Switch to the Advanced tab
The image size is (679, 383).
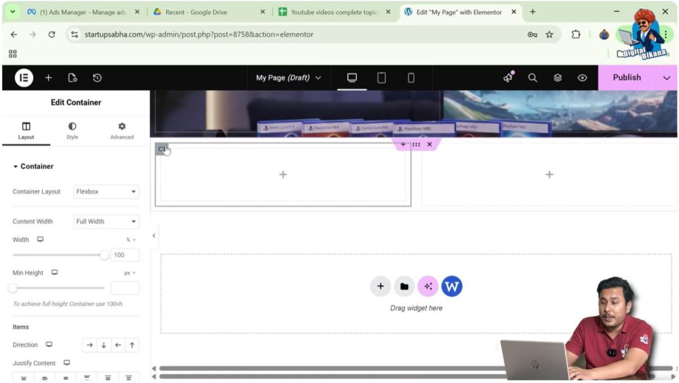(x=122, y=131)
